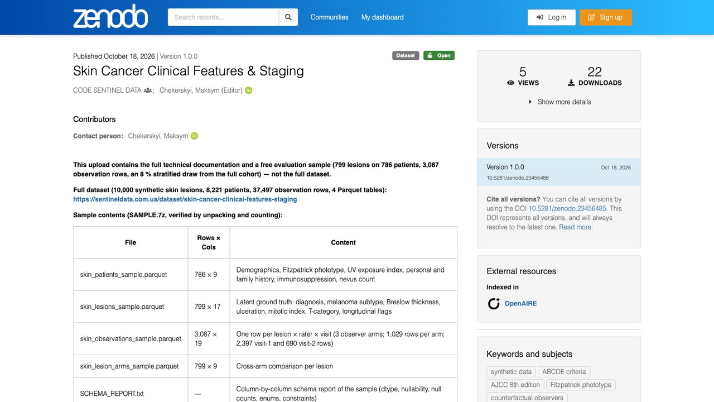
Task: Click the OpenAIRE logo icon
Action: coord(494,303)
